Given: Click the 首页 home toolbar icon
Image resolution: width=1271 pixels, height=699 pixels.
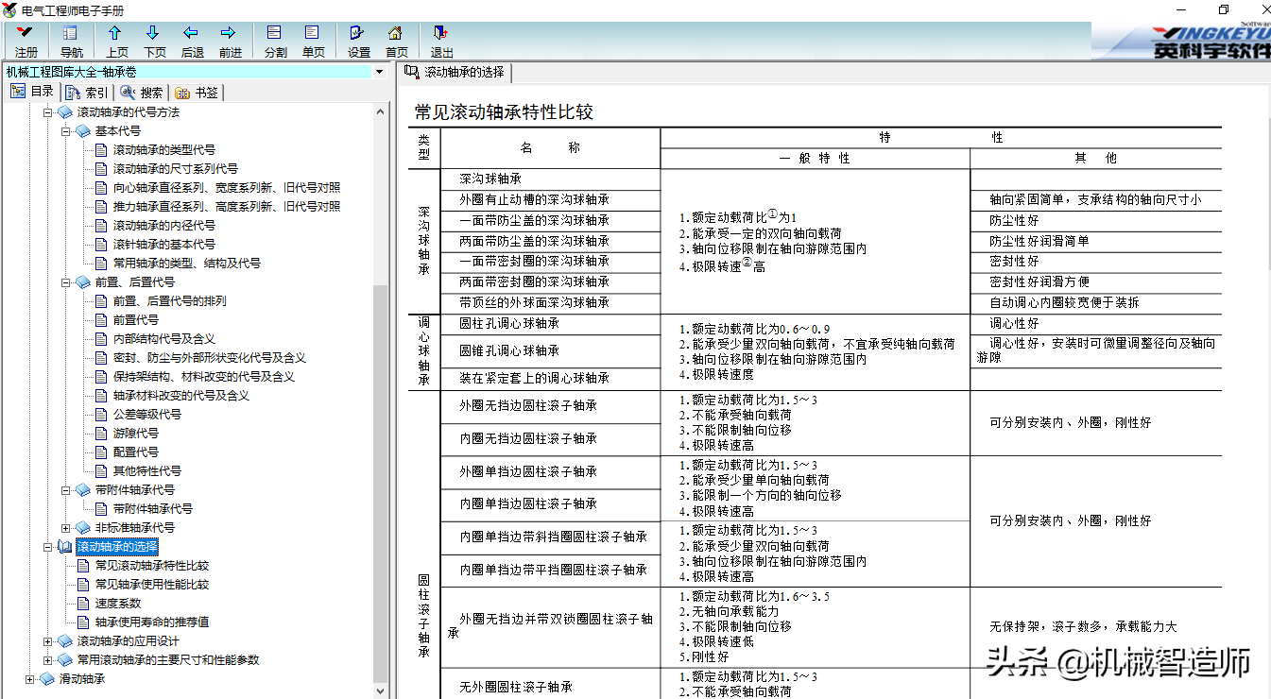Looking at the screenshot, I should point(396,33).
